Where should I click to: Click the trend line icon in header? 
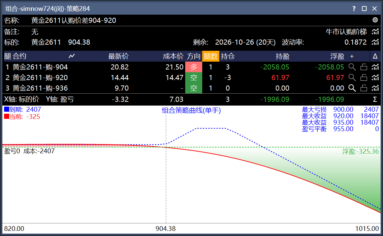[71, 57]
